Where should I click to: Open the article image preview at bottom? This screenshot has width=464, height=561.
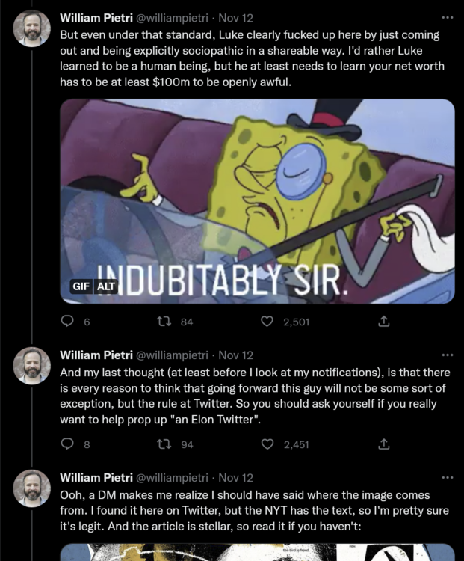(257, 552)
